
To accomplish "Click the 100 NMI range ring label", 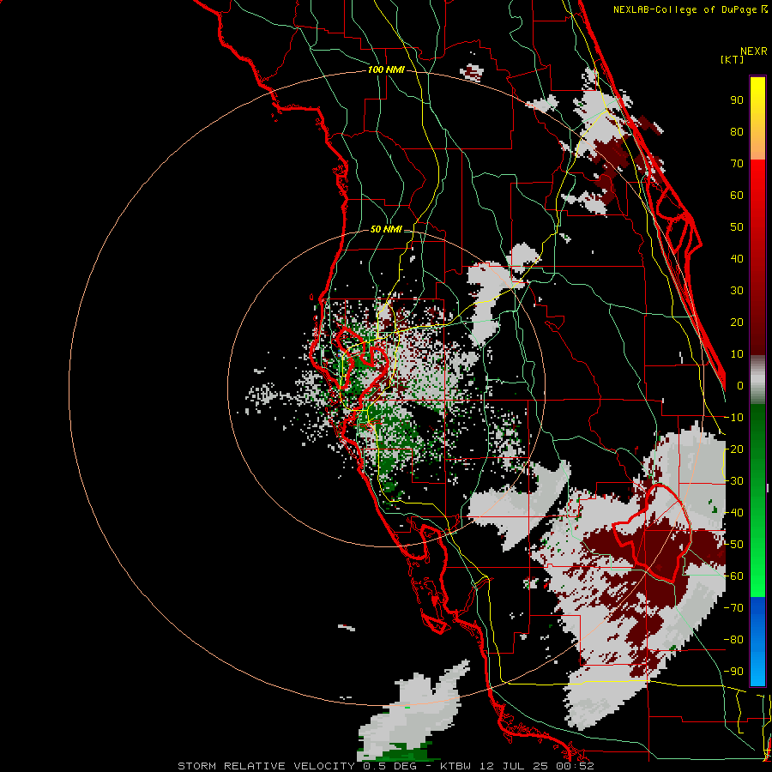I will pos(386,69).
